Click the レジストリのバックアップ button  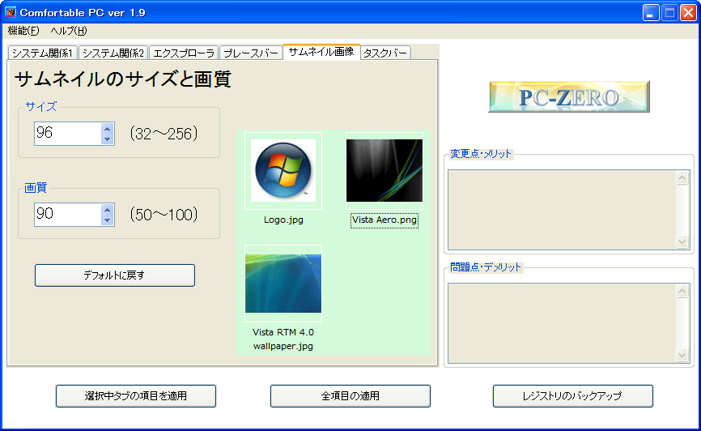[x=572, y=396]
